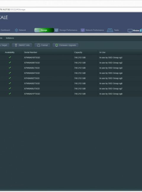Select serial number X7W0A00LT5GD
Viewport: 142px width, 192px height.
pos(32,68)
